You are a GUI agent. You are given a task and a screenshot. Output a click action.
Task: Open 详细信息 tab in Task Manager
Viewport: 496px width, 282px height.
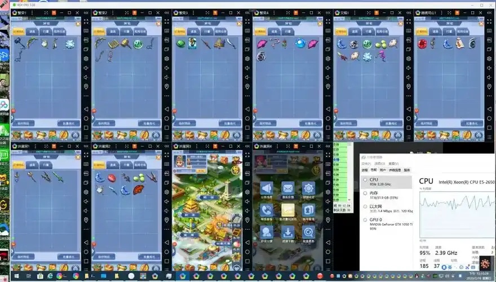pyautogui.click(x=395, y=170)
